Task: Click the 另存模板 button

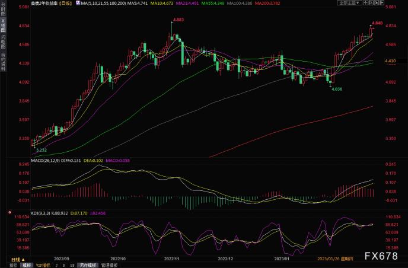Action: click(x=88, y=266)
